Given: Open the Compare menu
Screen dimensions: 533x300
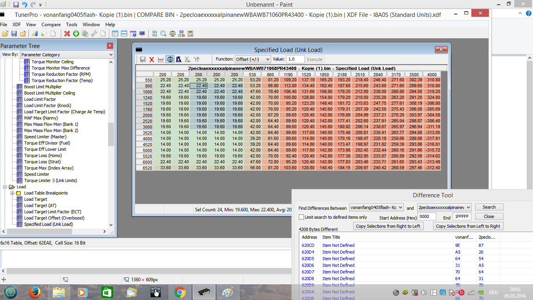Looking at the screenshot, I should point(51,25).
